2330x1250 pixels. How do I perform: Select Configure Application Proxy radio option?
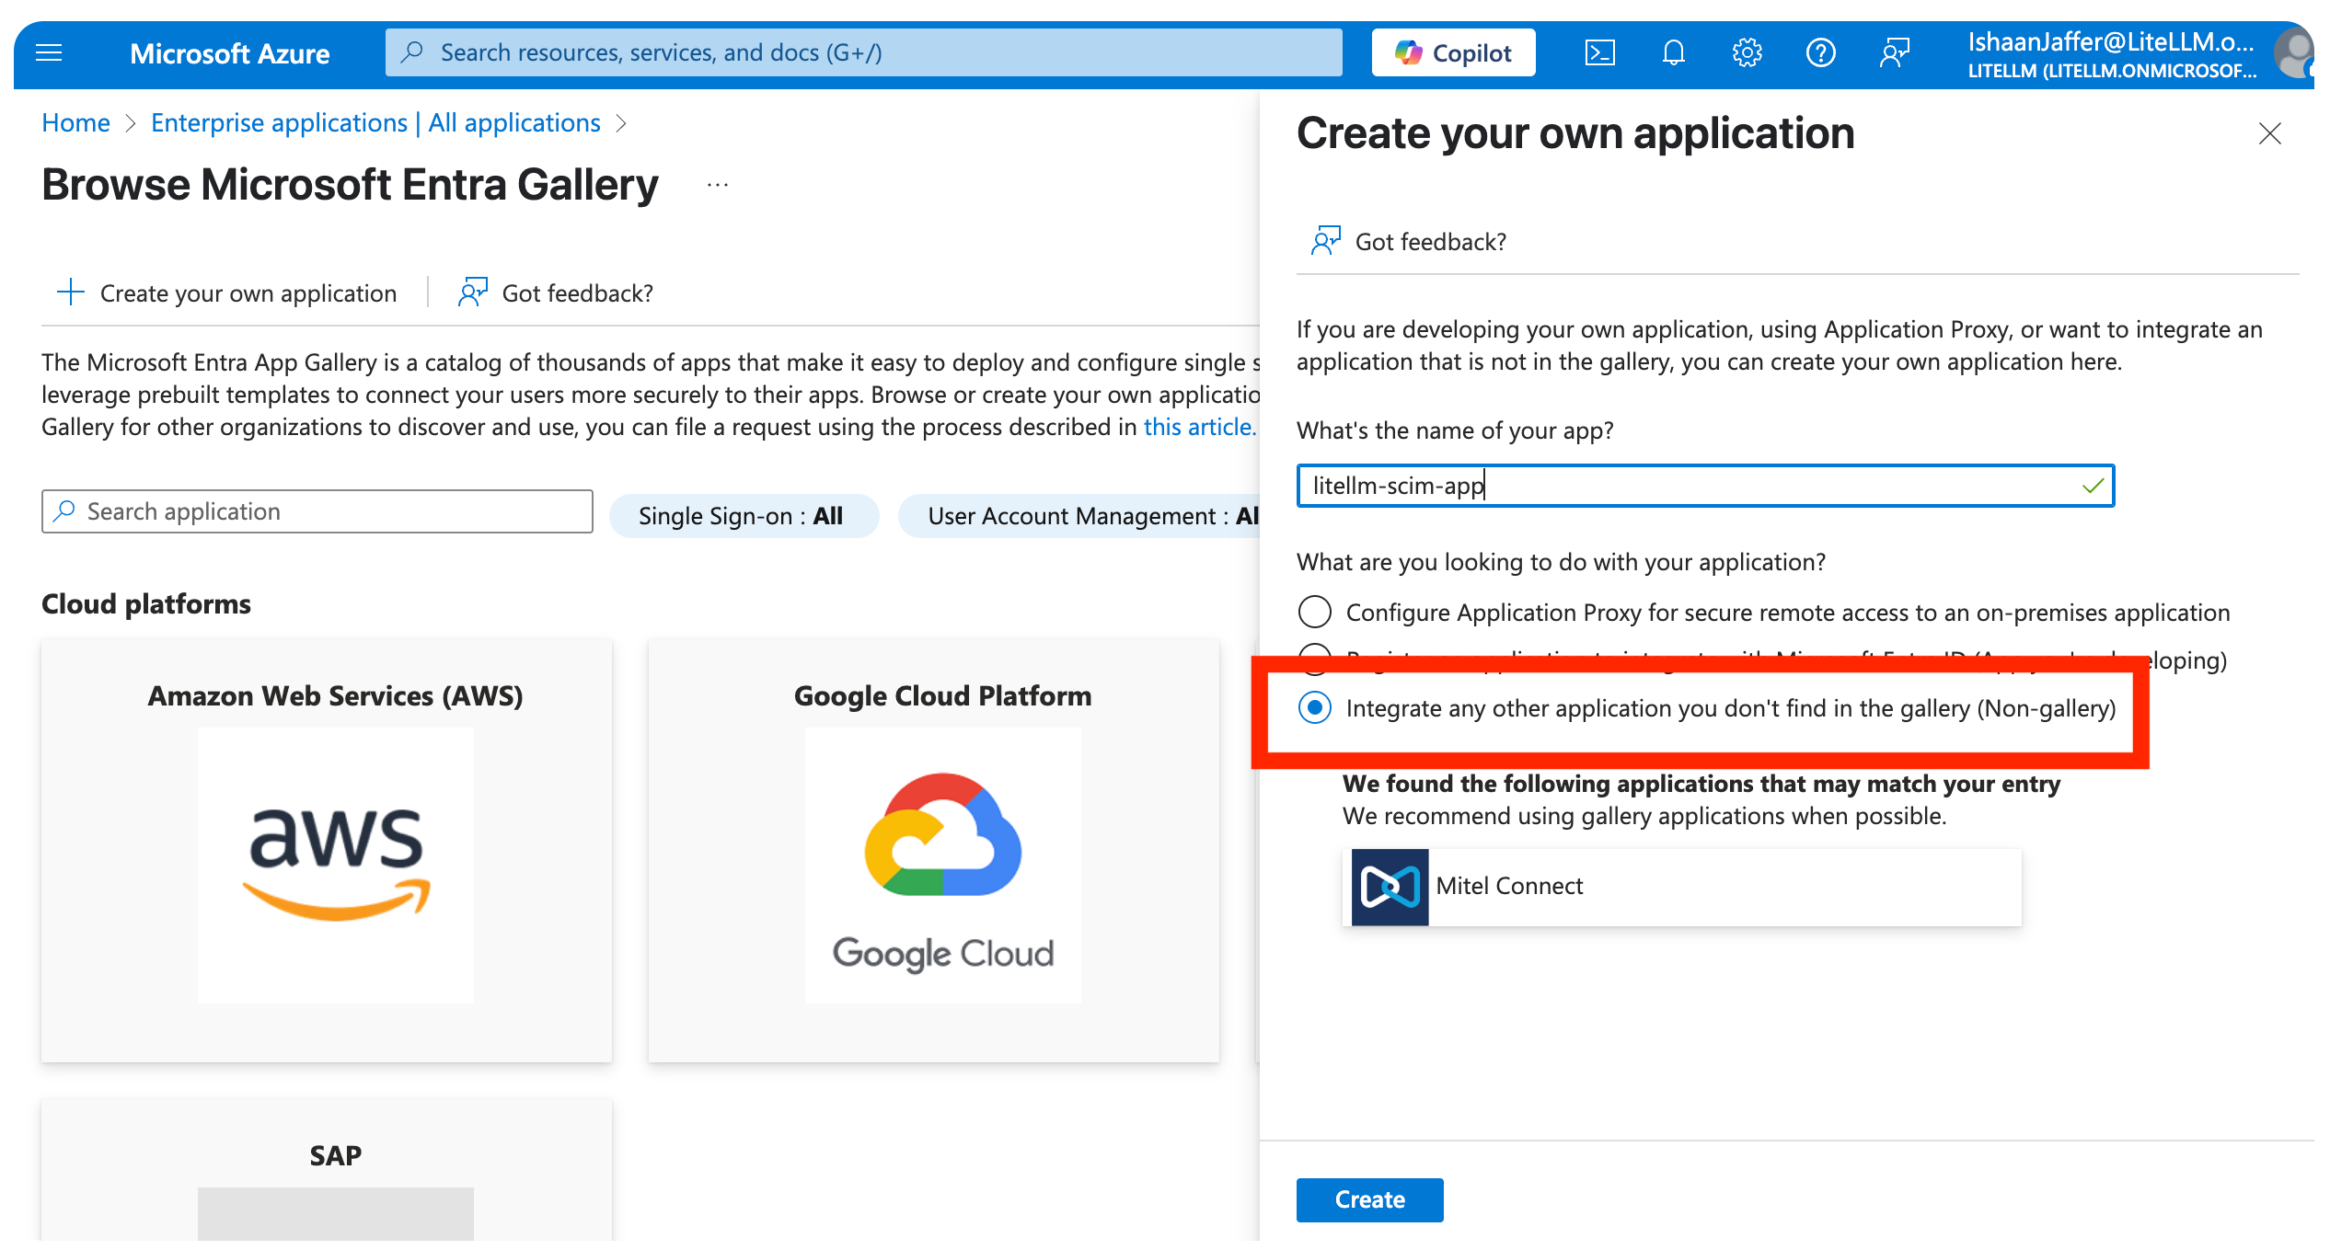coord(1314,612)
